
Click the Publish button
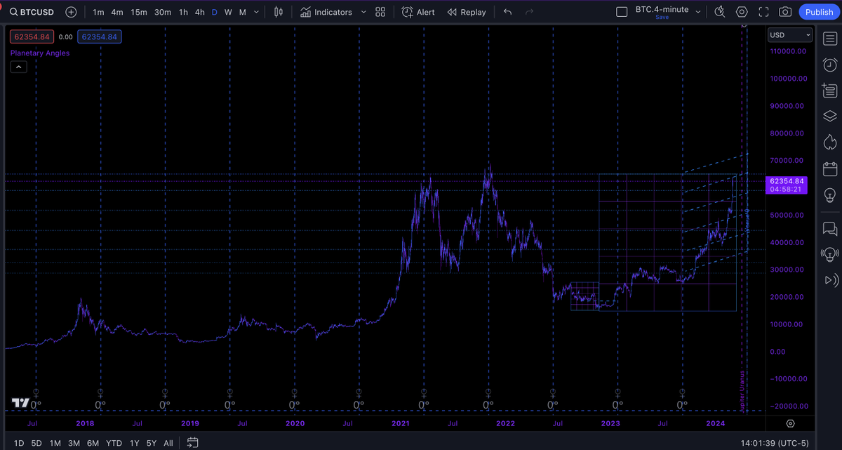819,12
